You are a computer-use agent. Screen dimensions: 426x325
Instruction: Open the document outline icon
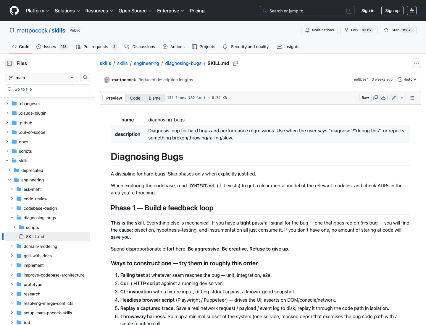[412, 98]
